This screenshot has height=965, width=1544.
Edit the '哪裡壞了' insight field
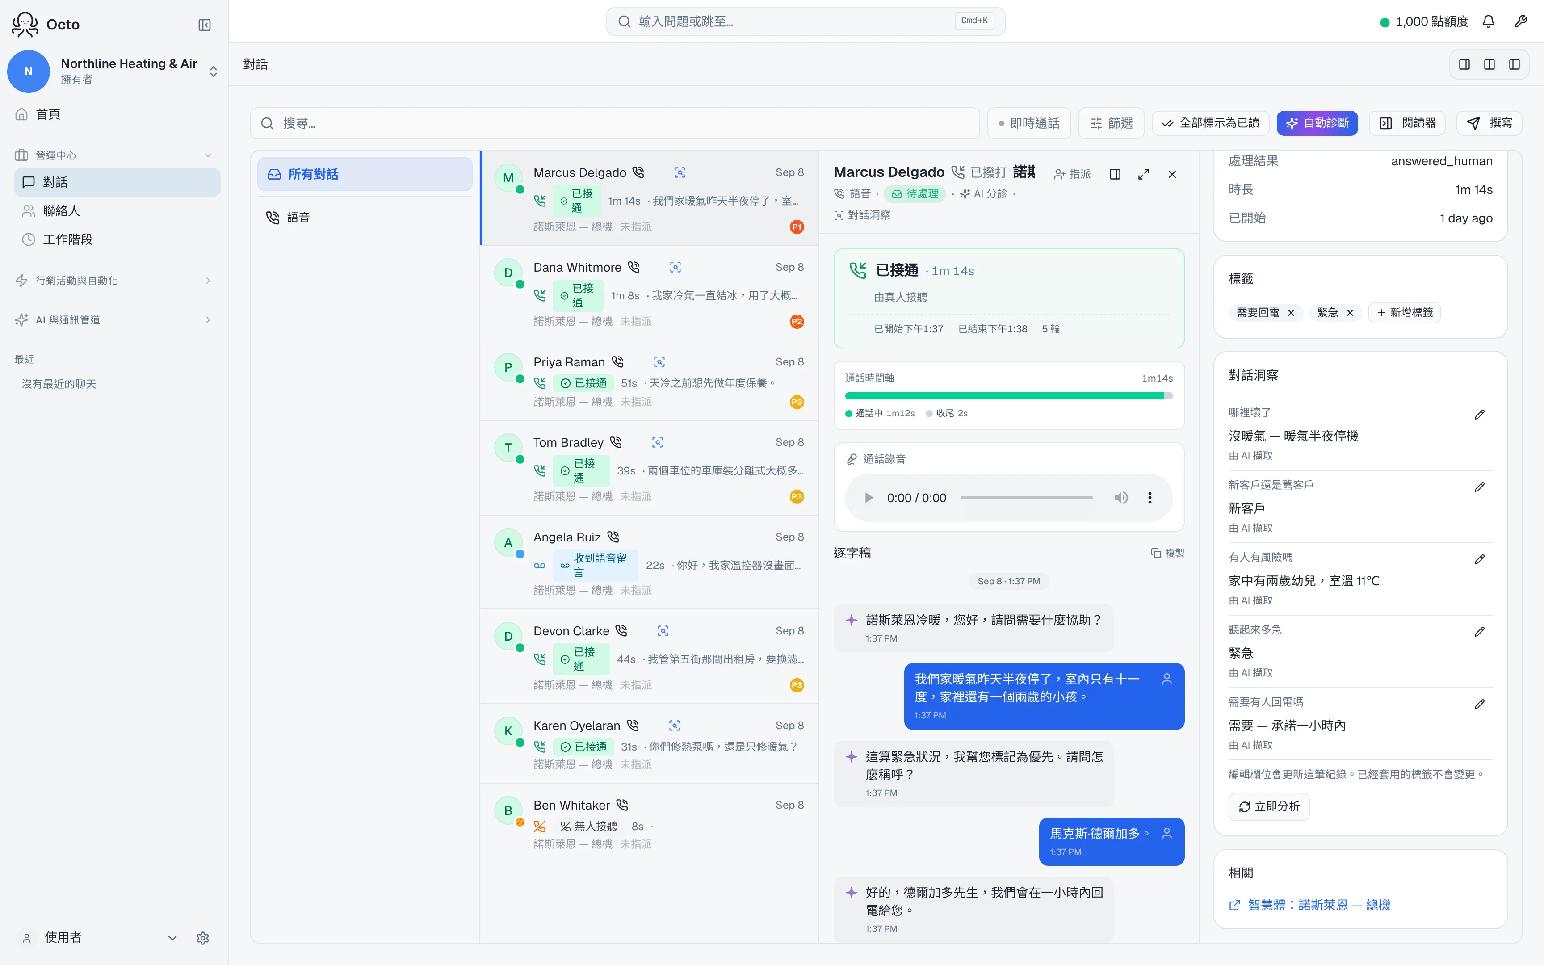point(1480,415)
